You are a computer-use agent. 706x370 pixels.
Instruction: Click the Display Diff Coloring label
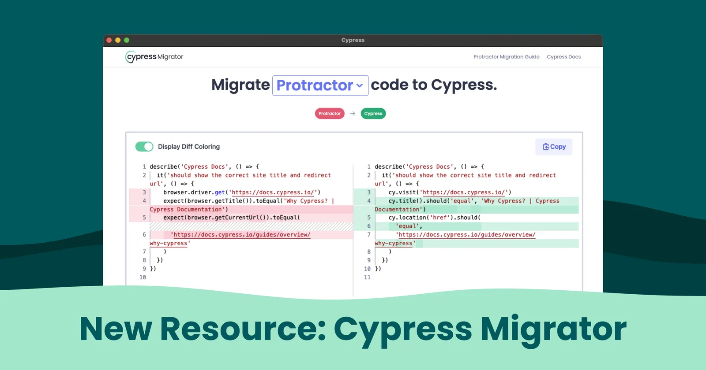tap(188, 147)
